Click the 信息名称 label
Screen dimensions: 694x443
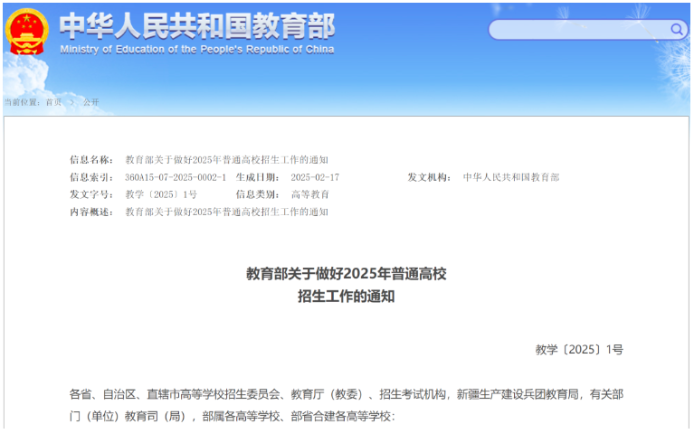pos(91,160)
